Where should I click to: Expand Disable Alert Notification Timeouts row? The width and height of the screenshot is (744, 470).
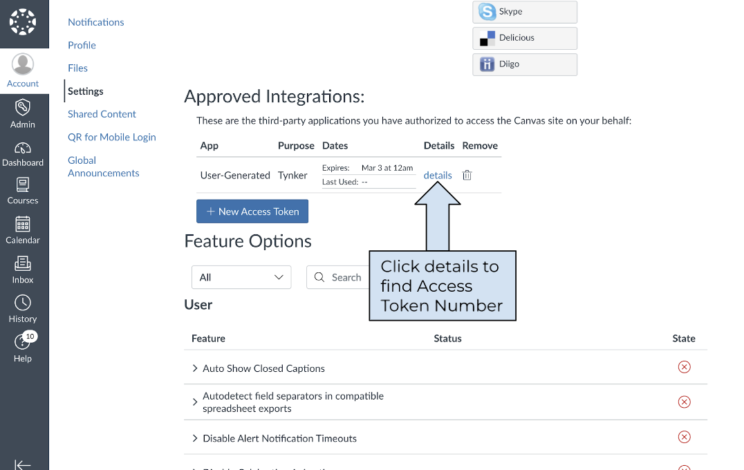click(195, 438)
